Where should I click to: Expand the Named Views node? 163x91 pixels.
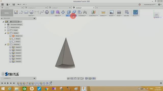point(5,28)
